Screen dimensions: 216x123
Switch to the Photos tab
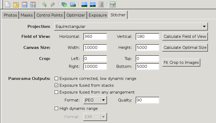pyautogui.click(x=10, y=15)
